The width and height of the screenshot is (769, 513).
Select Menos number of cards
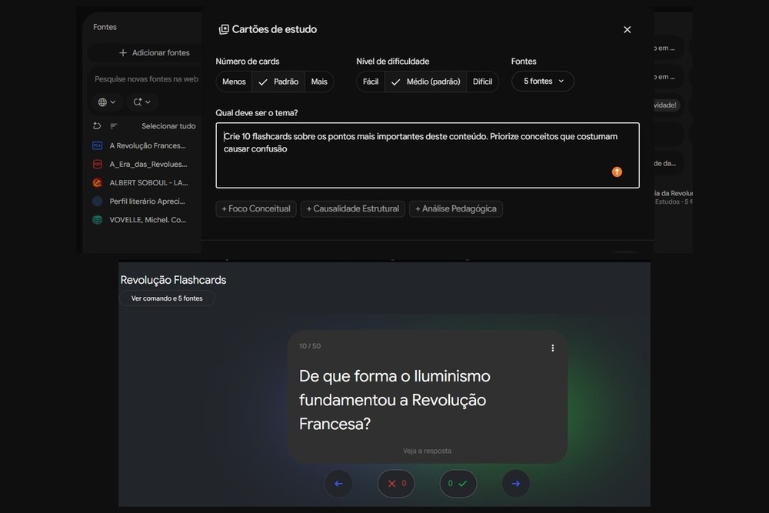[234, 82]
